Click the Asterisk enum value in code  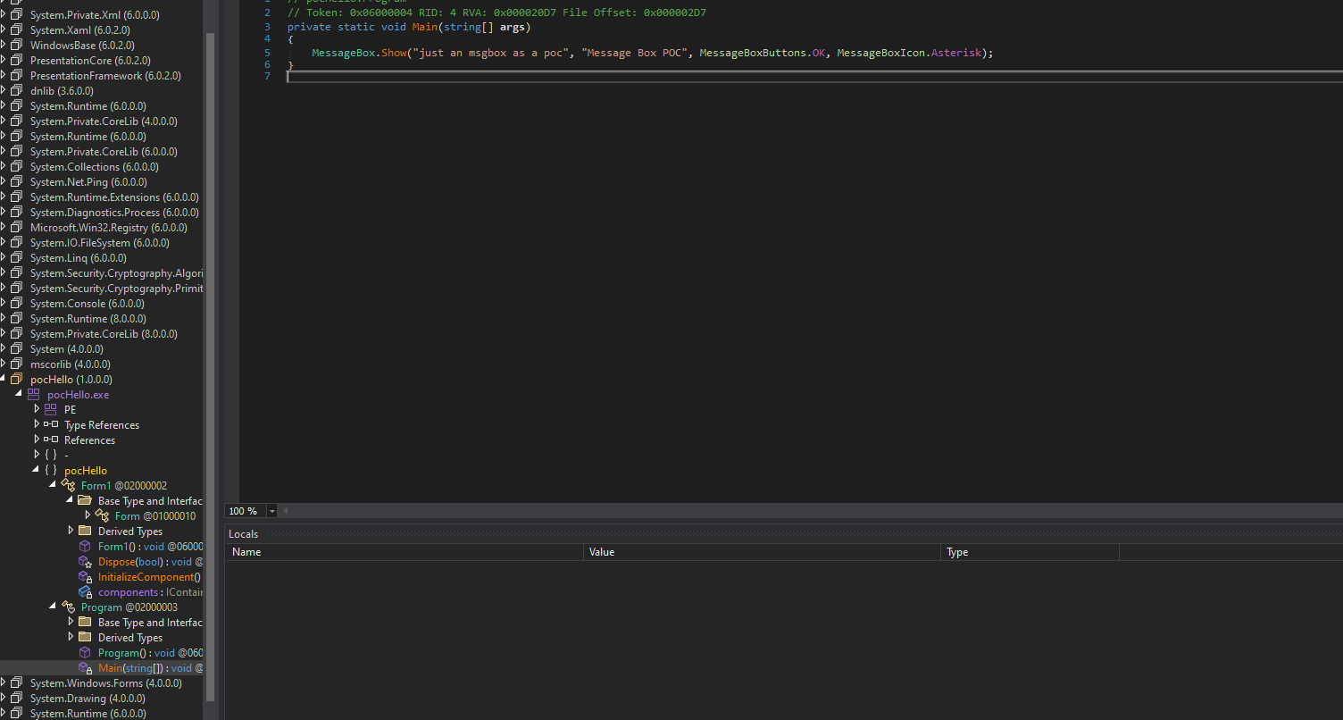955,54
